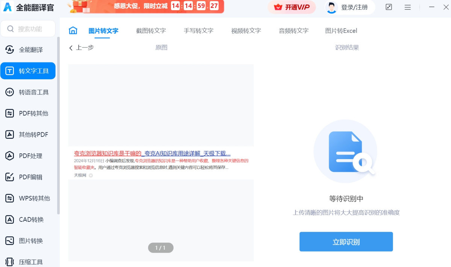Click the 全能翻译官 app logo

(7, 7)
